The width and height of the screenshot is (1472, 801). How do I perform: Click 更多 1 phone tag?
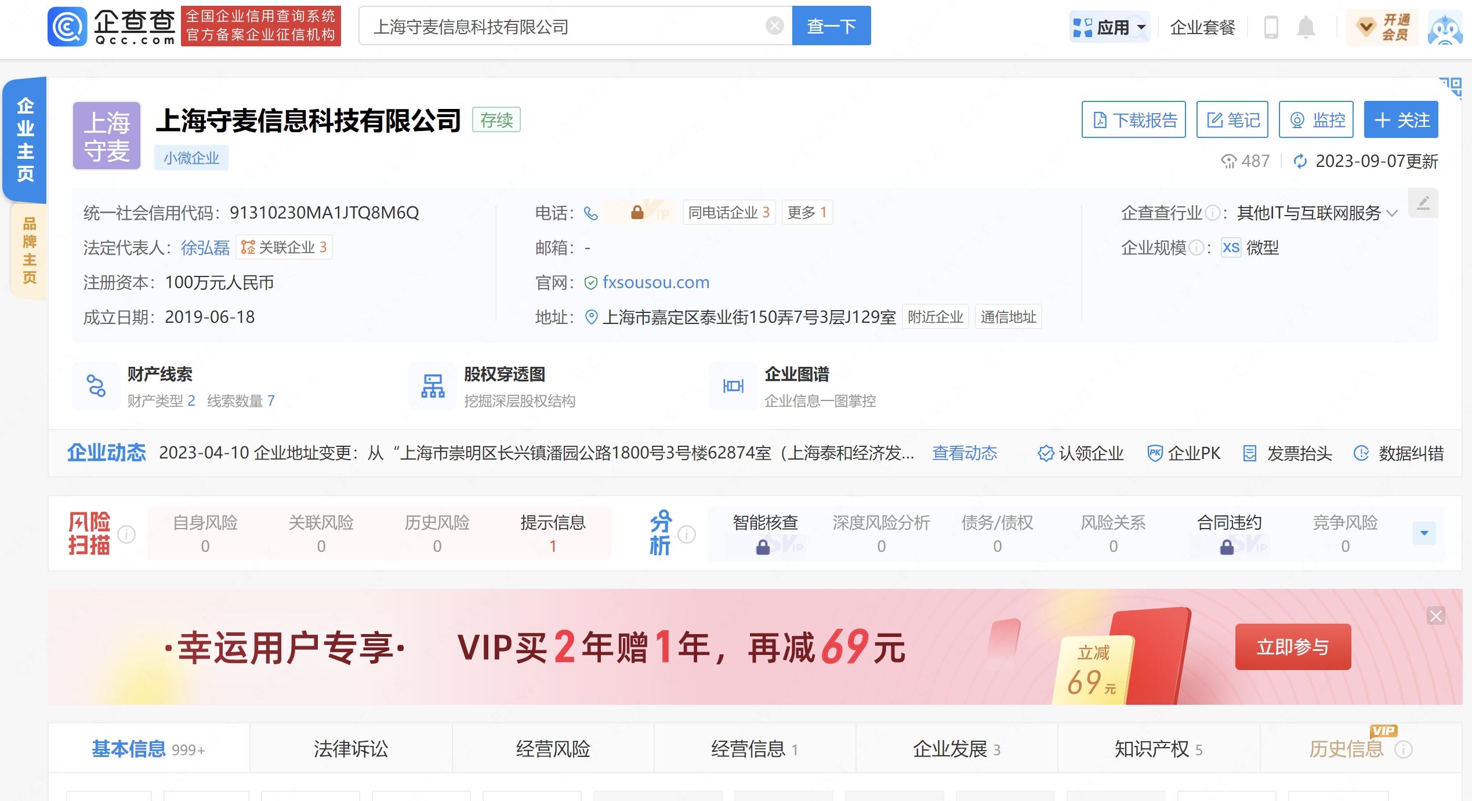point(807,213)
